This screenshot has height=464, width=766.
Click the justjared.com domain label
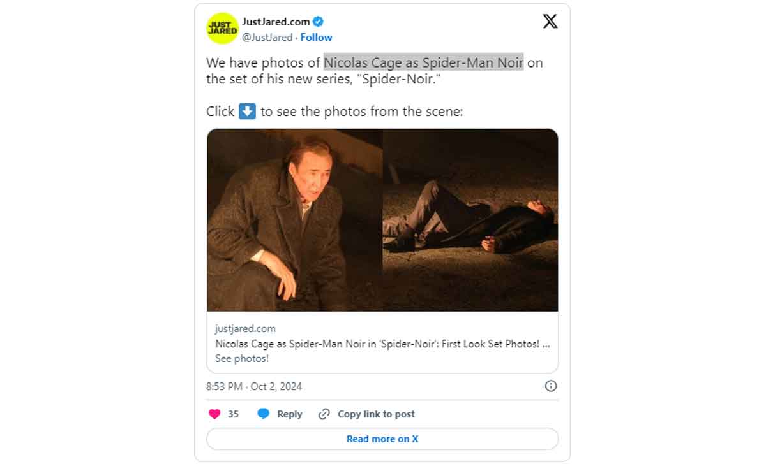(x=244, y=328)
